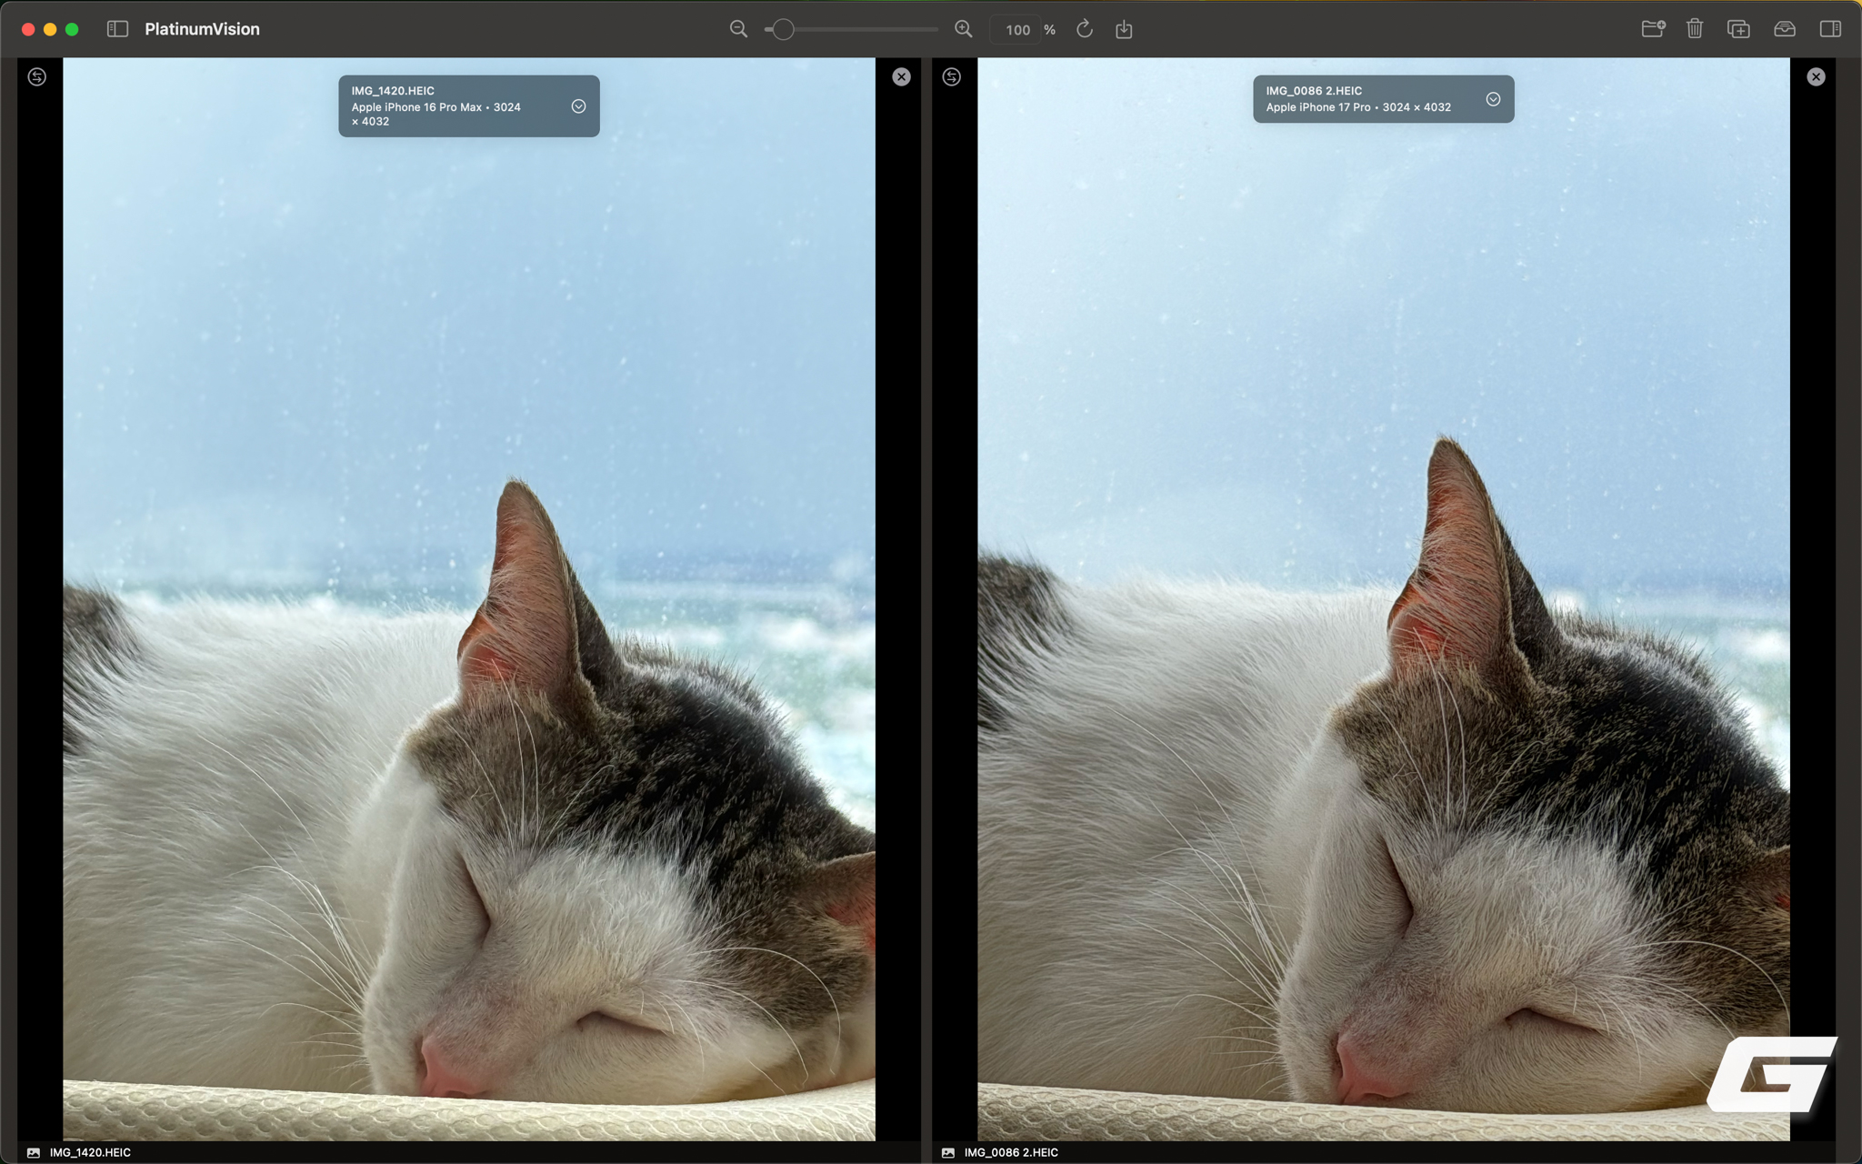The image size is (1862, 1164).
Task: Close the right image pane
Action: (x=1816, y=76)
